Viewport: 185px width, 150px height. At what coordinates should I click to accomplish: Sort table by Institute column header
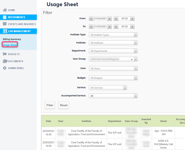click(x=86, y=121)
